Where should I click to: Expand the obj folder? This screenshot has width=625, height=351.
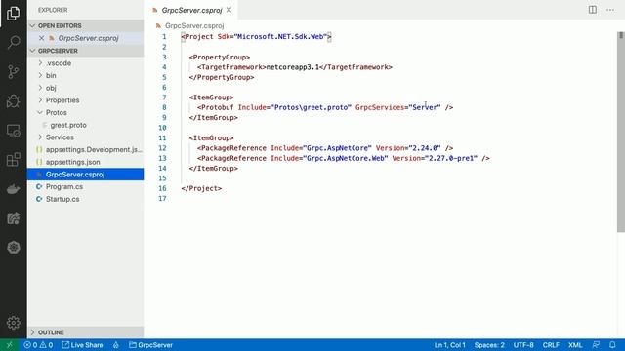click(85, 88)
